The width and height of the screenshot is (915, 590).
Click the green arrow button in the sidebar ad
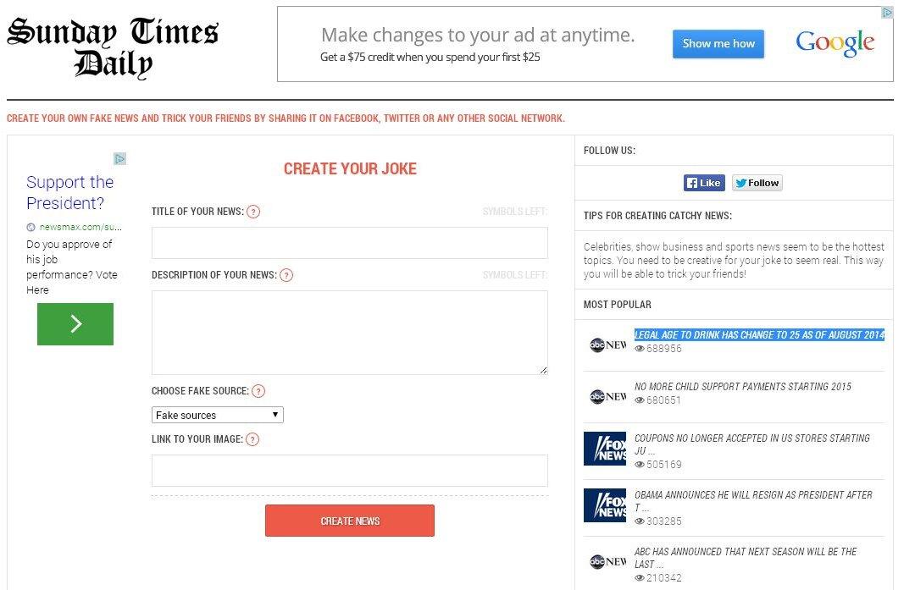[75, 324]
